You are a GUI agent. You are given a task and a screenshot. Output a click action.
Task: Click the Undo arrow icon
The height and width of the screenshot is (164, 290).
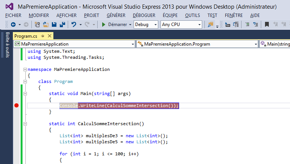click(x=74, y=25)
